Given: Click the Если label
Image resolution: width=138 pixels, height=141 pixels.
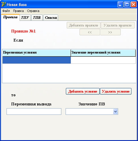Looking at the screenshot, I should [18, 40].
